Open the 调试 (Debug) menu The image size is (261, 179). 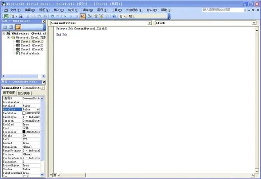pyautogui.click(x=88, y=10)
